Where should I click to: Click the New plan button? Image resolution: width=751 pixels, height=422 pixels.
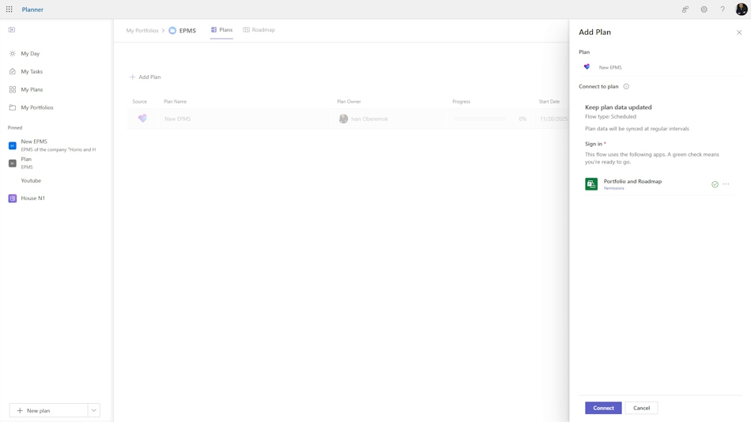coord(48,410)
